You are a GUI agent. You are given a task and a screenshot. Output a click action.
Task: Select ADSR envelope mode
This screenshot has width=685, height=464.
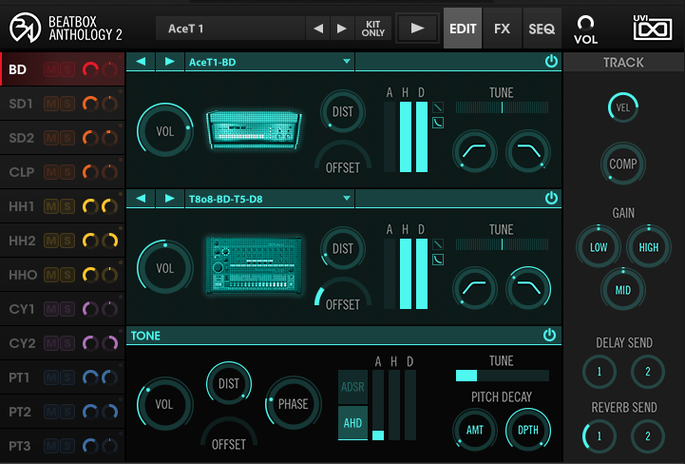point(353,387)
